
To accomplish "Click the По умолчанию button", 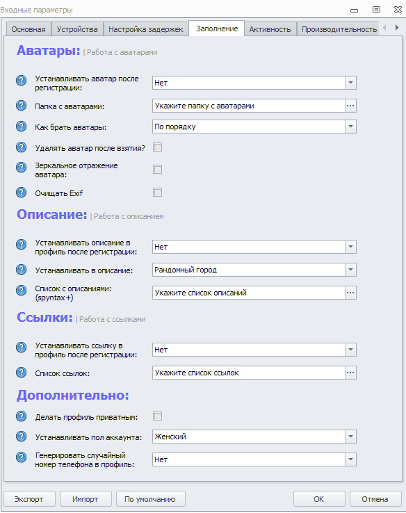I will click(x=150, y=499).
